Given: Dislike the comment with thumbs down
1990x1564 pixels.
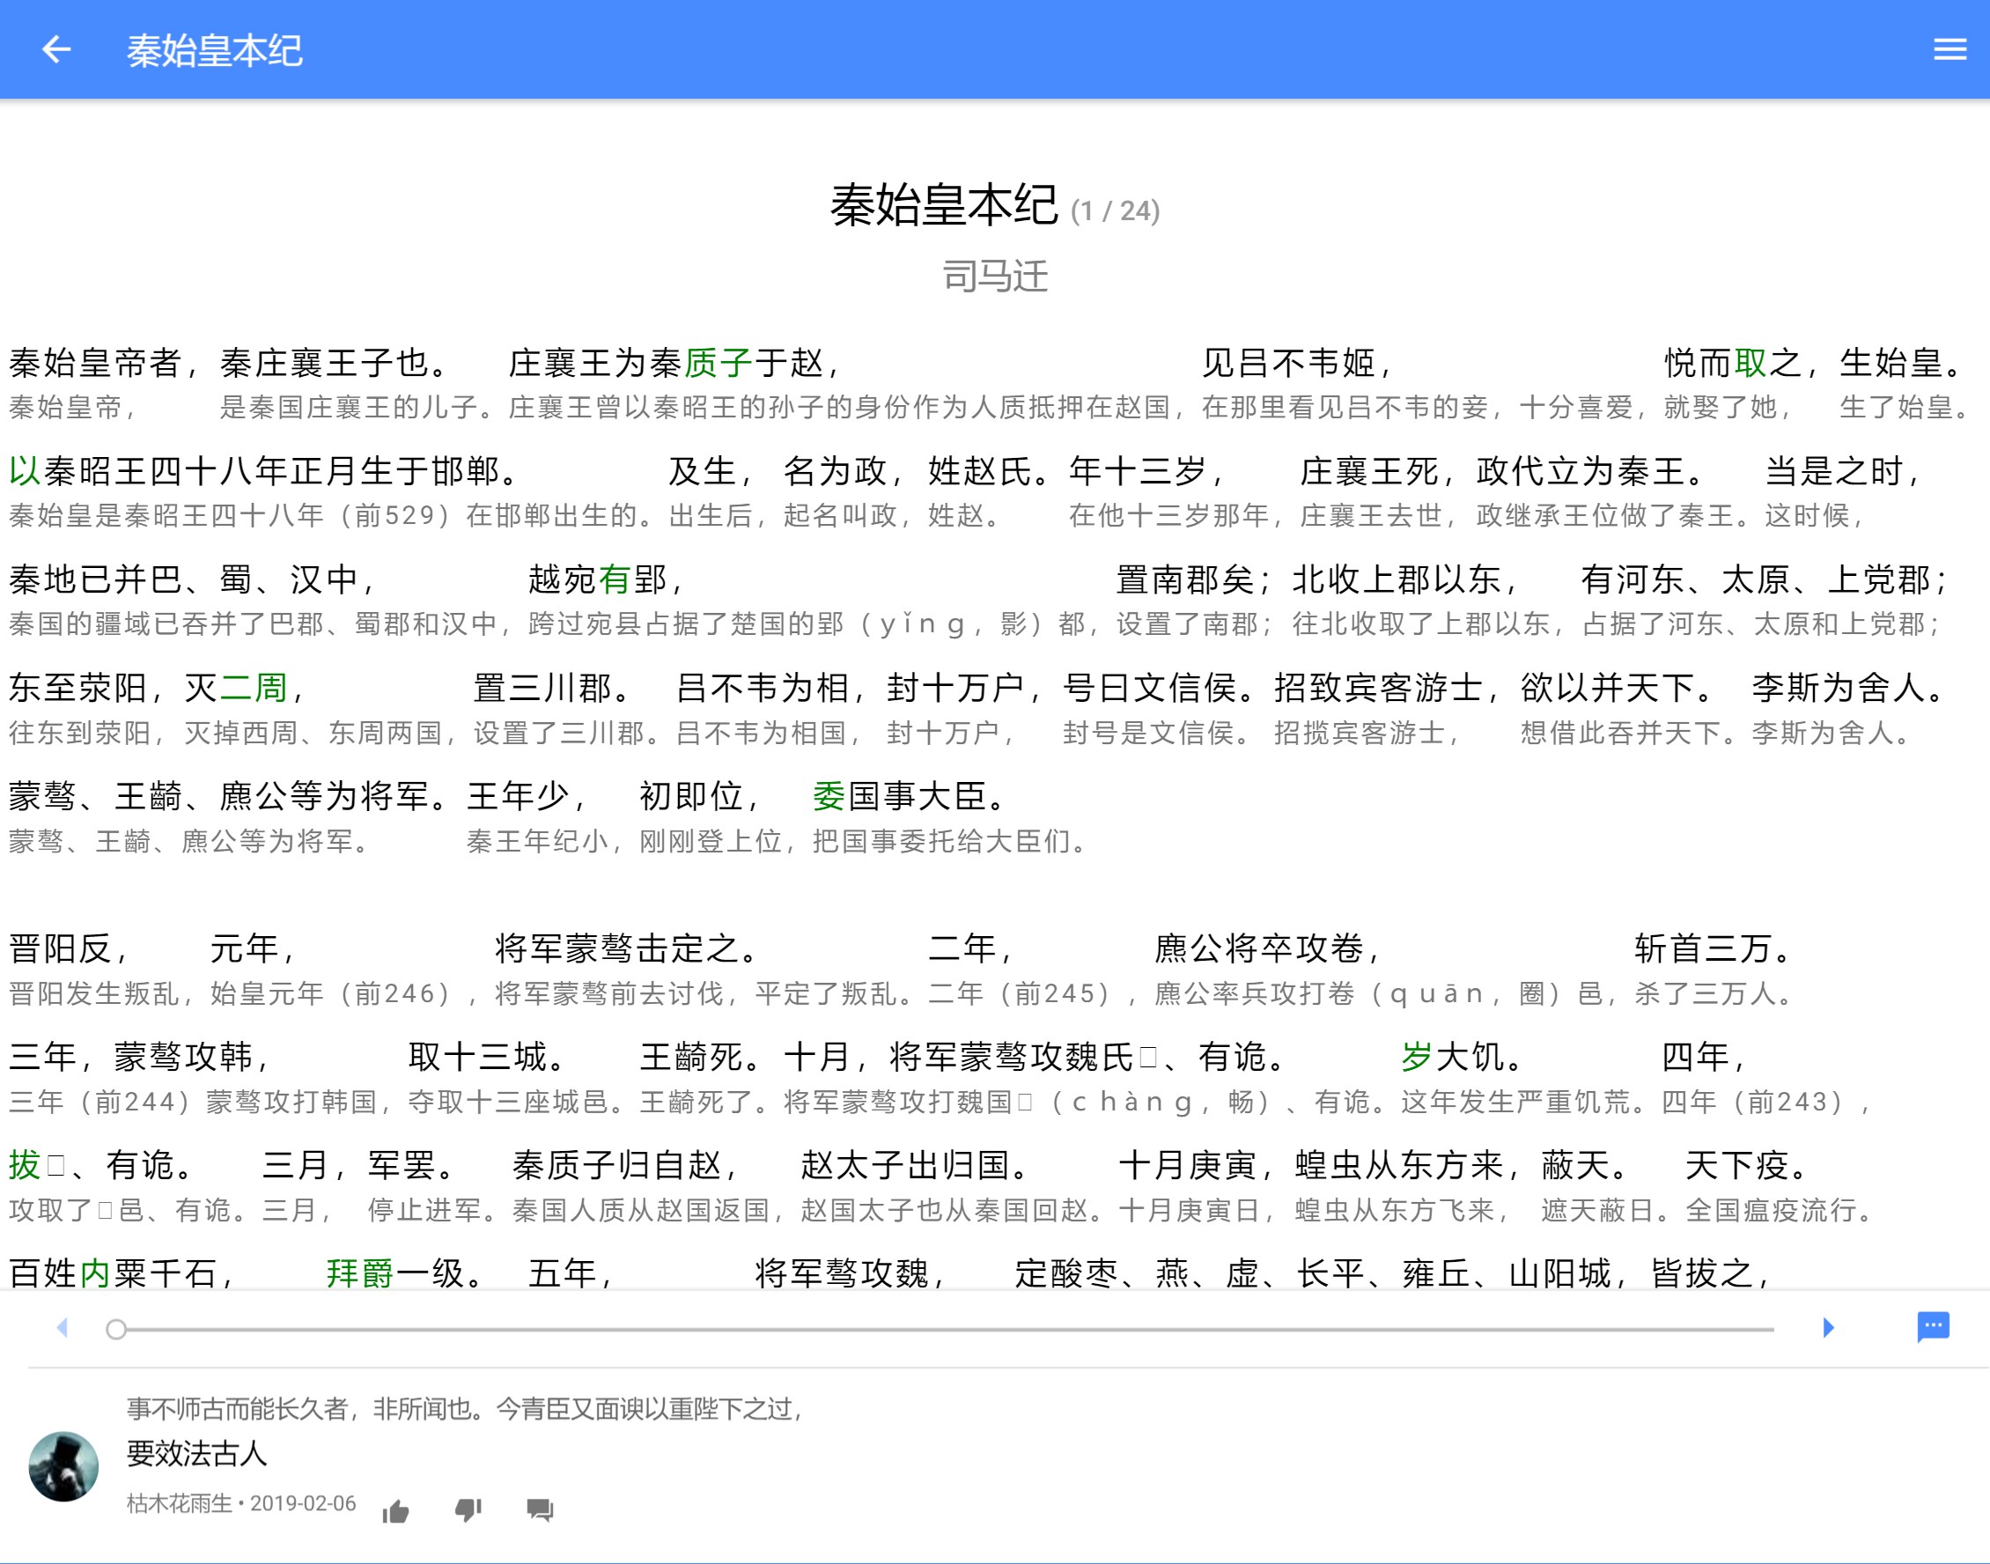Looking at the screenshot, I should 468,1511.
